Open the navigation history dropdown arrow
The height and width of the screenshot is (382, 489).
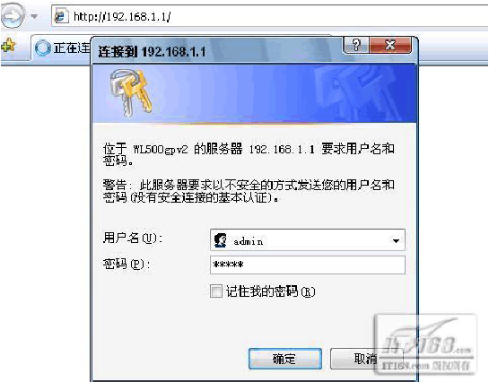tap(34, 16)
